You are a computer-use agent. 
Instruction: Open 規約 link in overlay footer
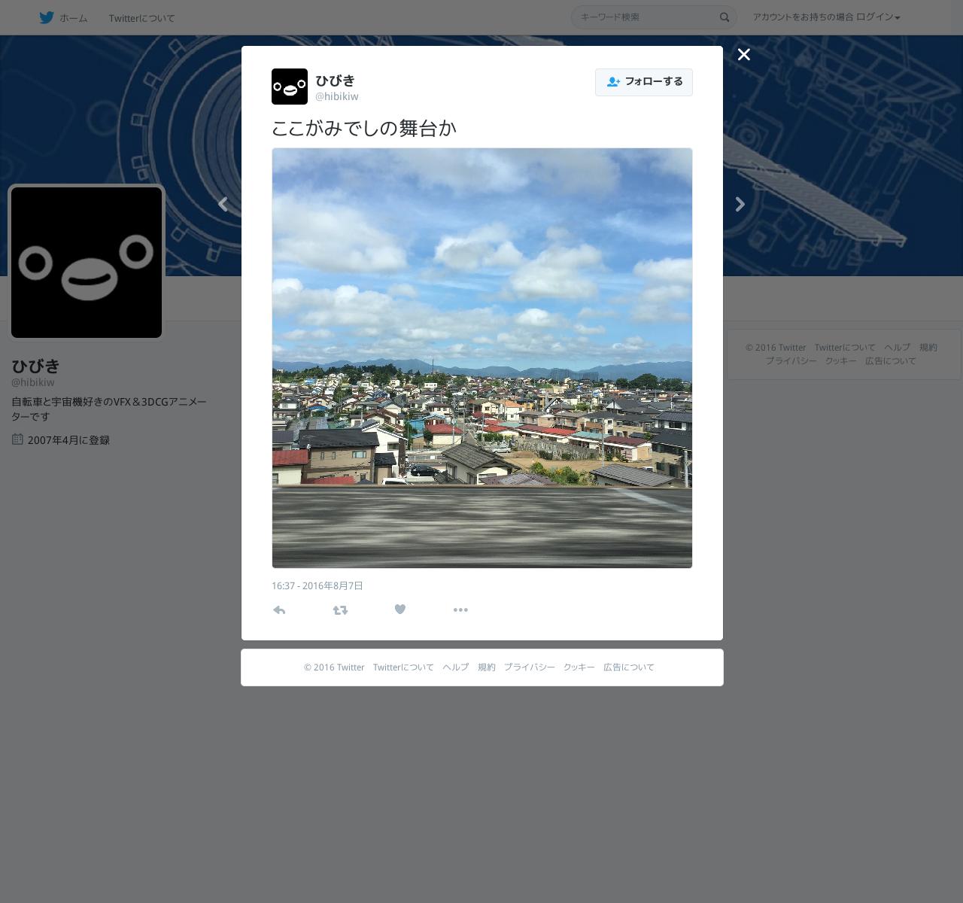tap(487, 667)
